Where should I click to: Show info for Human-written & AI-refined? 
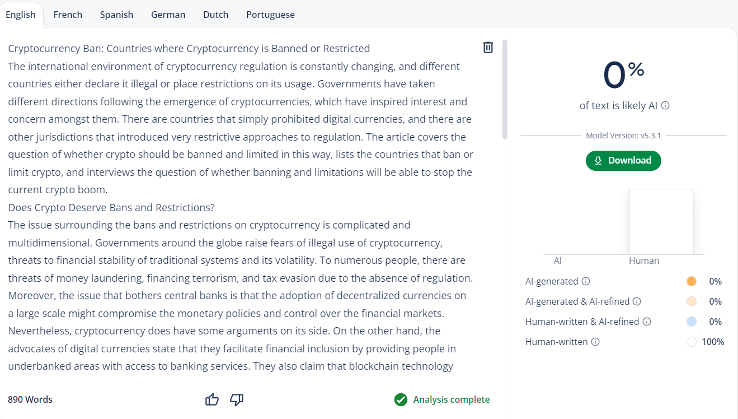tap(647, 322)
